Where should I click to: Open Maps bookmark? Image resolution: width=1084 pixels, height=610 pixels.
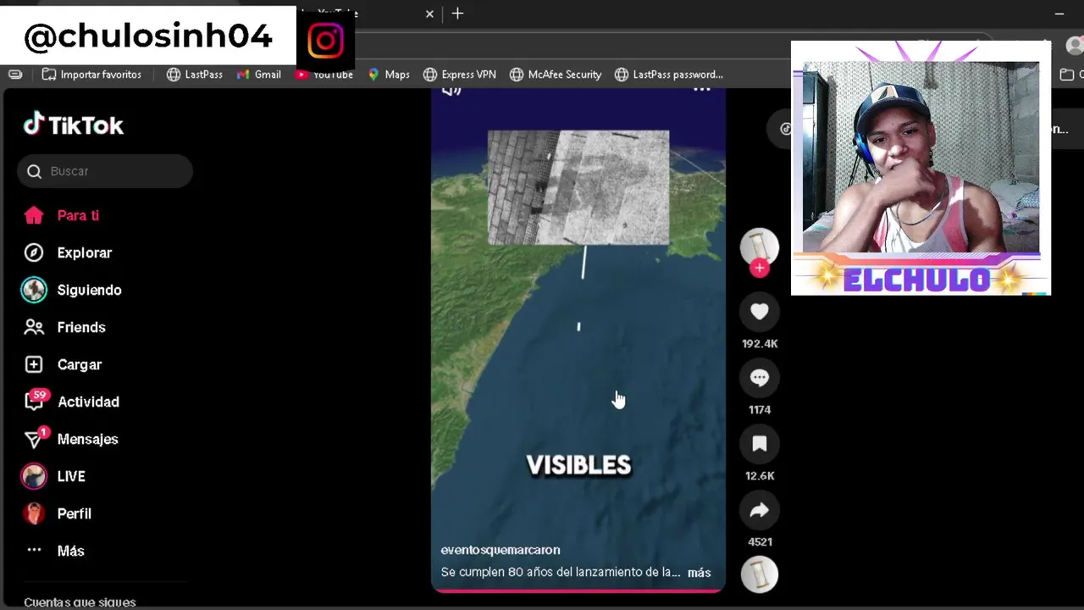(389, 75)
